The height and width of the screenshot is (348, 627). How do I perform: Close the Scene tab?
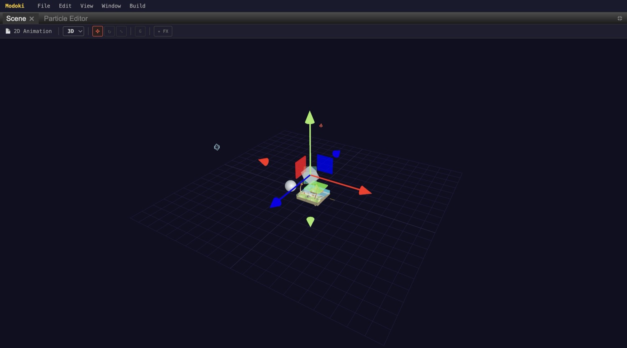pyautogui.click(x=32, y=19)
